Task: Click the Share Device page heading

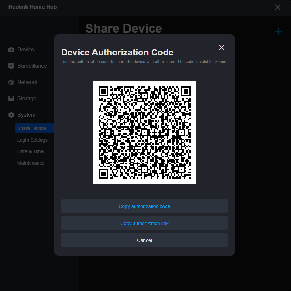Action: tap(124, 28)
